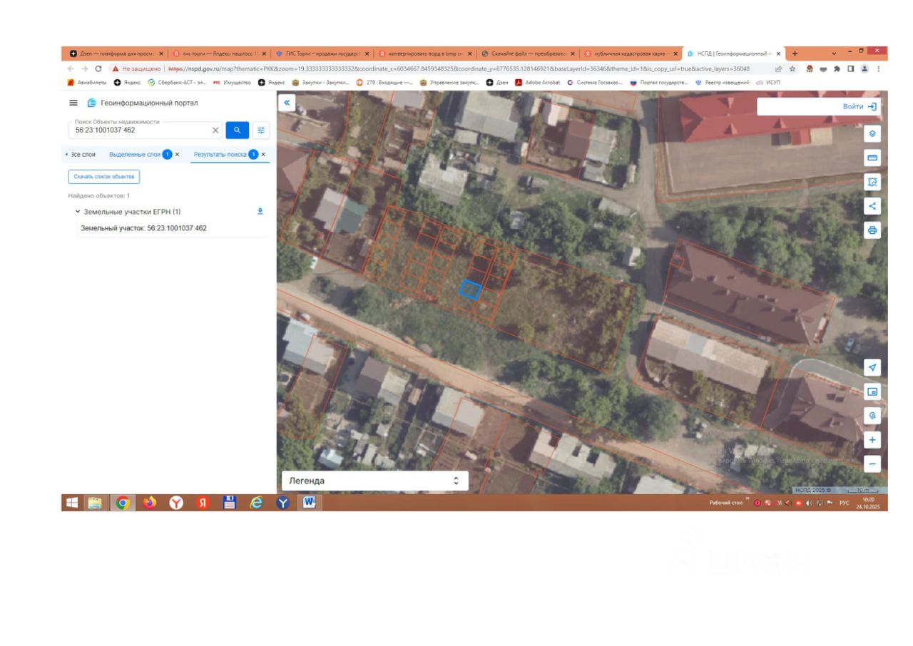Click the map target search icon

(872, 416)
